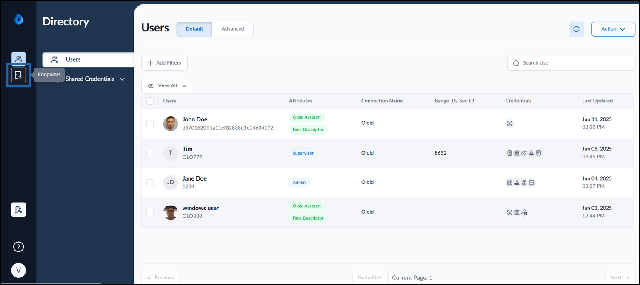Click the Add Filters button

click(164, 63)
